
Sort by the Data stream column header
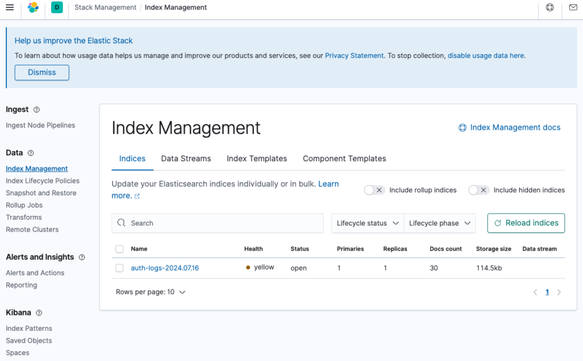540,249
